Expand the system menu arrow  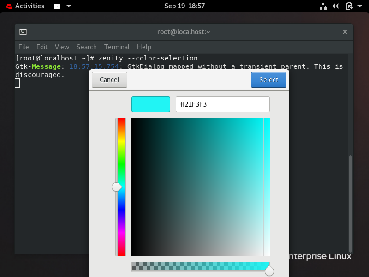point(360,6)
